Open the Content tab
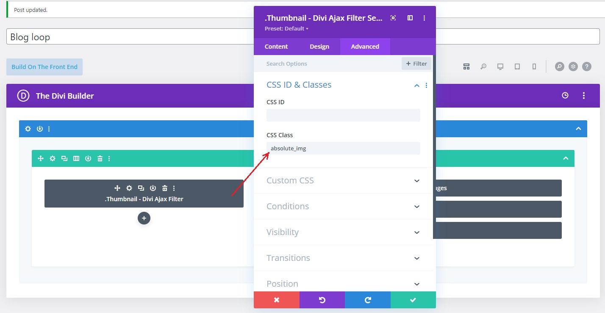605x313 pixels. pyautogui.click(x=276, y=47)
